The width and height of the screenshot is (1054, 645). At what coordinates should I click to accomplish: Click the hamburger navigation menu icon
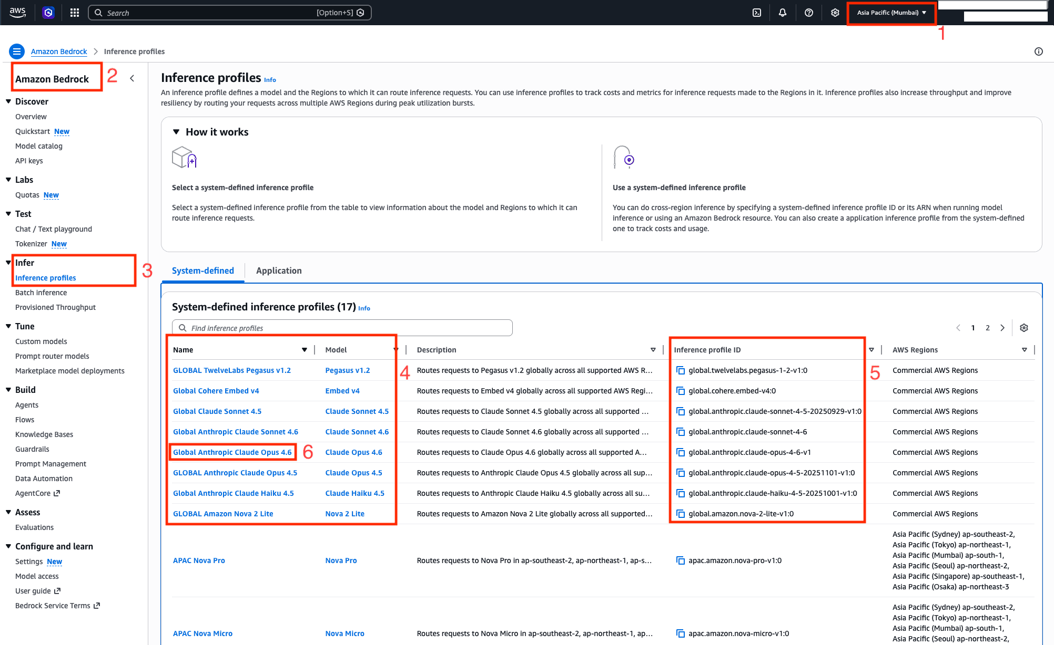tap(17, 51)
